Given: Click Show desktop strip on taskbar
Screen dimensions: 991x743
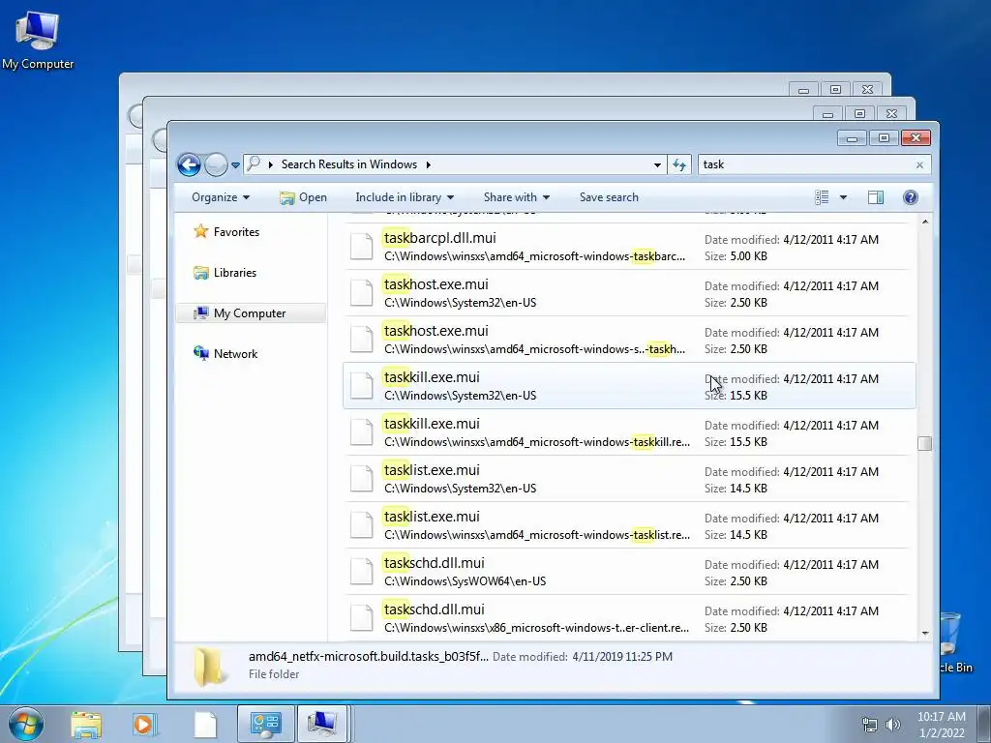Looking at the screenshot, I should tap(984, 724).
